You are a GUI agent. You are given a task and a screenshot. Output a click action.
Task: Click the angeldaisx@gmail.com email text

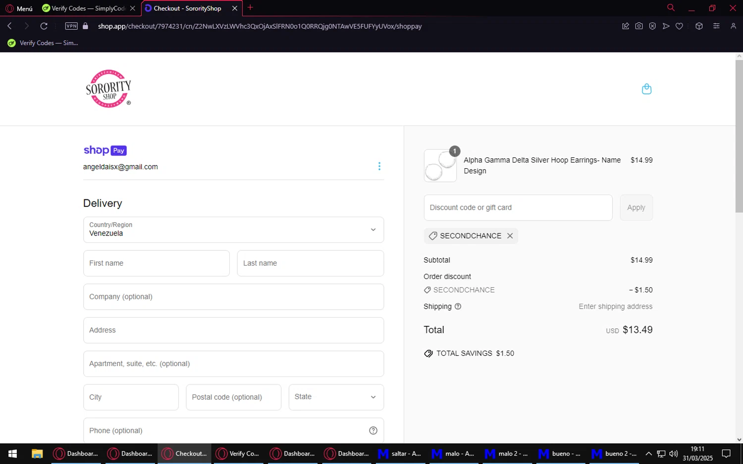(x=120, y=167)
